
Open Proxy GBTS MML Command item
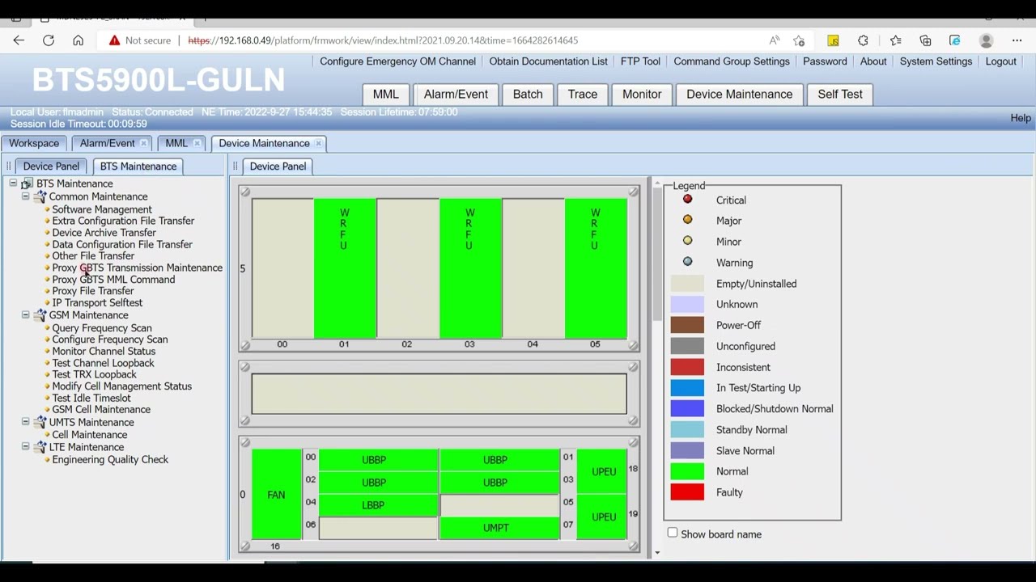click(x=113, y=280)
